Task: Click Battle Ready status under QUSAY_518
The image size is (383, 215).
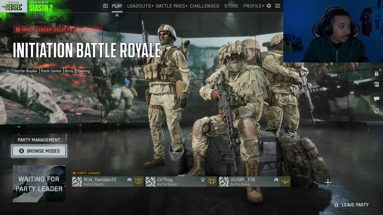Action: pyautogui.click(x=240, y=184)
